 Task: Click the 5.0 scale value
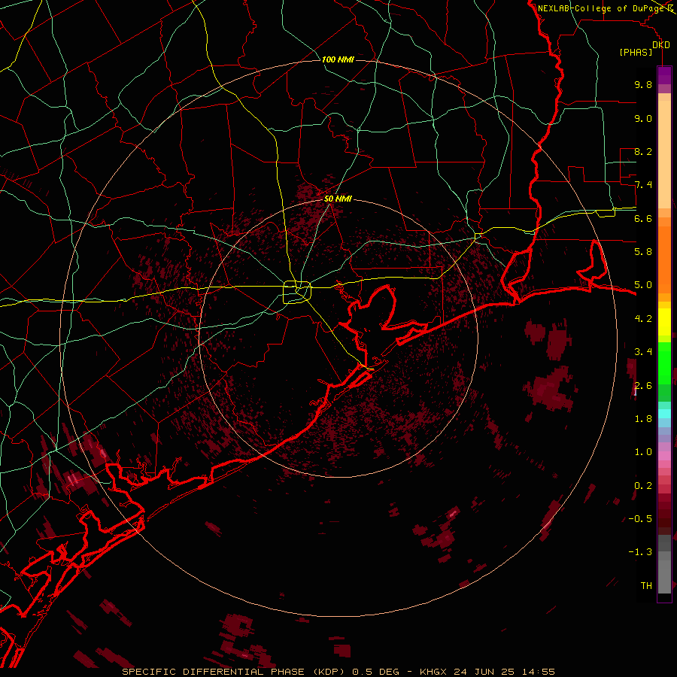click(x=643, y=285)
